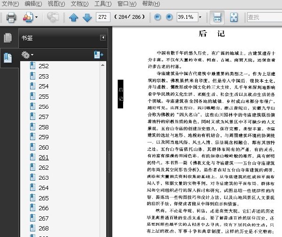Click the greyed-out globe pages icon

tap(53, 17)
